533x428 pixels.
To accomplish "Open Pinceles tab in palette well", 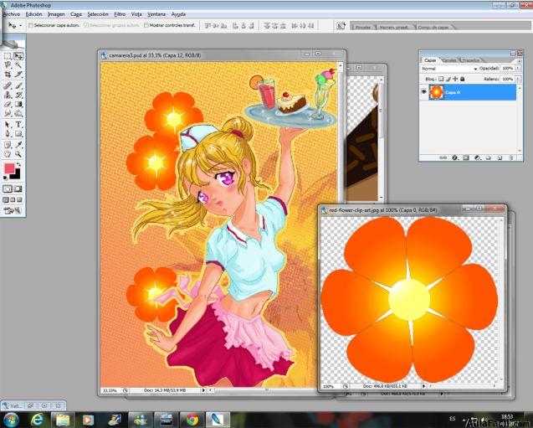I will [x=363, y=27].
